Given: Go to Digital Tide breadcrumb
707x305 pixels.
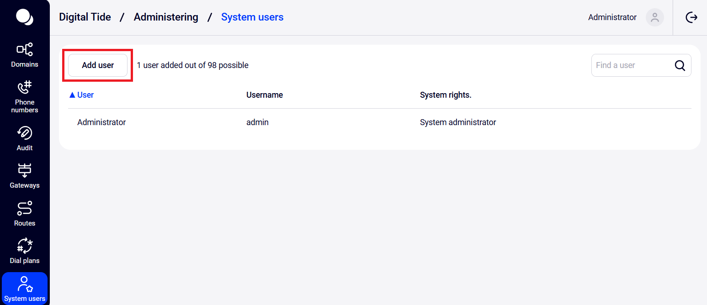Looking at the screenshot, I should [85, 17].
